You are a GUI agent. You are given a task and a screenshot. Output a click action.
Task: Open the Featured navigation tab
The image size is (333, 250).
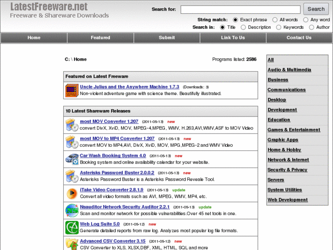point(100,38)
